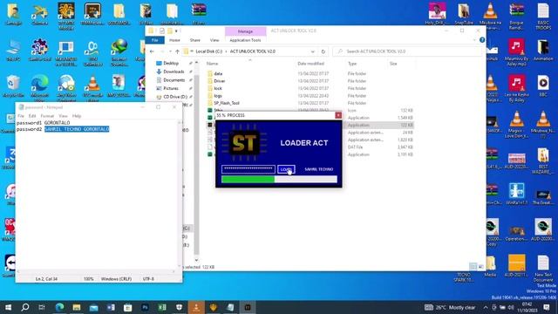Open taskbar Search magnifier
558x314 pixels.
point(25,307)
